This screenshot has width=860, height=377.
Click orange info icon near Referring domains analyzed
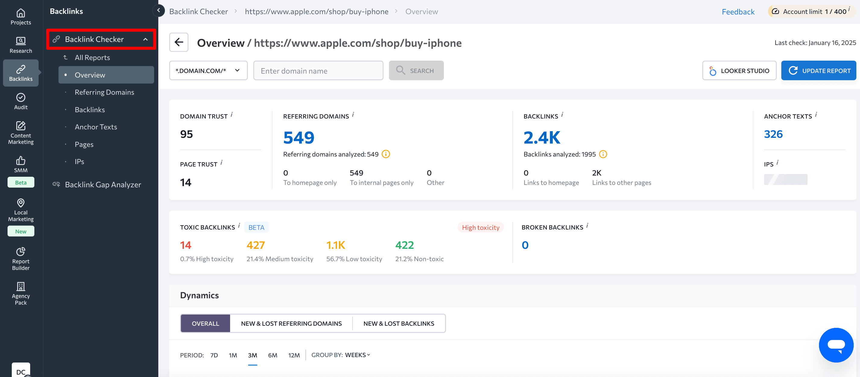click(386, 154)
